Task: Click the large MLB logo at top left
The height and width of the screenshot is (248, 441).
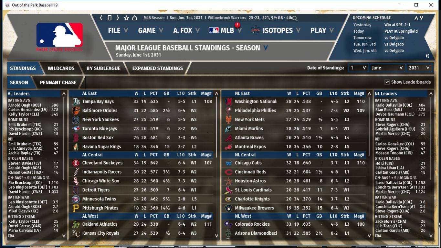Action: [x=59, y=37]
